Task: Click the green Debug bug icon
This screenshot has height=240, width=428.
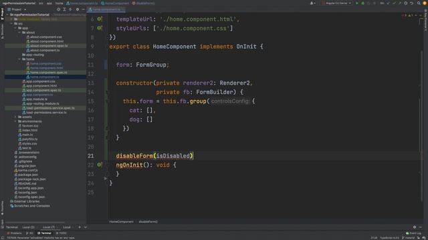Action: click(x=362, y=3)
